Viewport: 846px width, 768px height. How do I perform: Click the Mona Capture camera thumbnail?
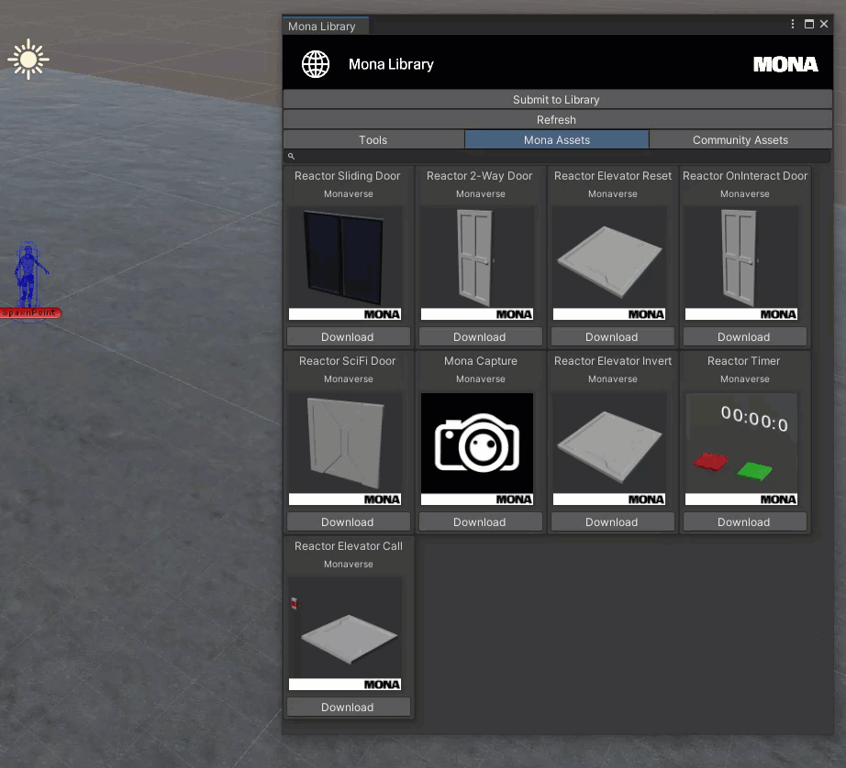click(x=477, y=448)
